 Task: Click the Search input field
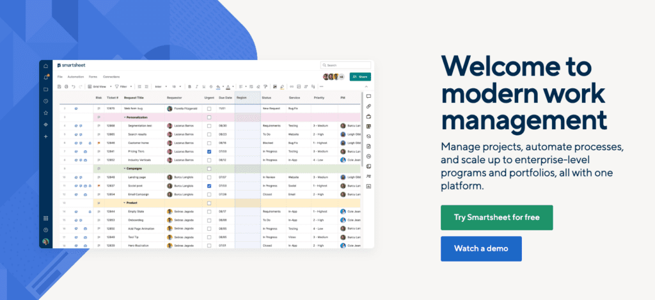click(x=345, y=65)
